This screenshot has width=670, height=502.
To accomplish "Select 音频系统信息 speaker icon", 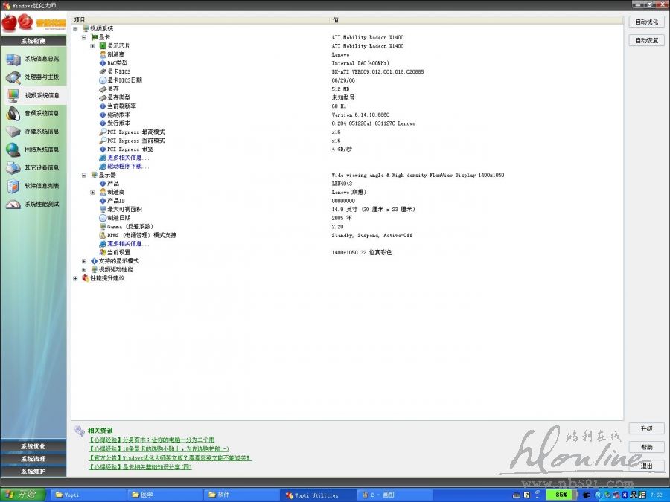I will [13, 114].
